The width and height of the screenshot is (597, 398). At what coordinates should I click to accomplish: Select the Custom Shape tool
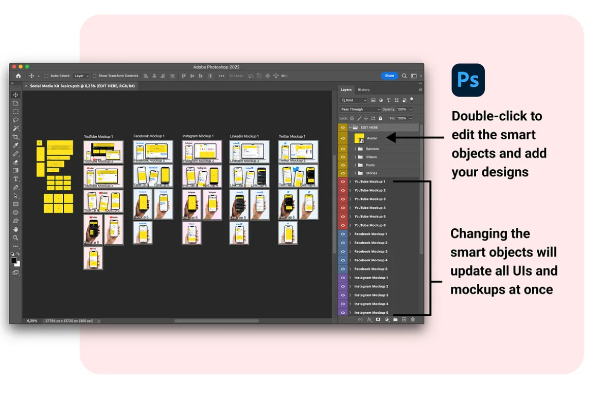pos(15,221)
